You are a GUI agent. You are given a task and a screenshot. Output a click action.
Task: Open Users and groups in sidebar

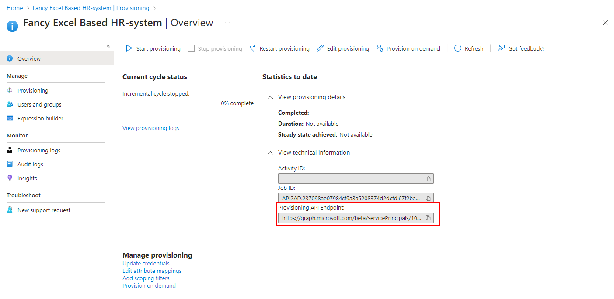click(x=39, y=105)
